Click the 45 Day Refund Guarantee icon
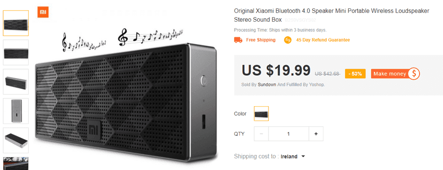Viewport: 443px width, 170px height. [288, 40]
